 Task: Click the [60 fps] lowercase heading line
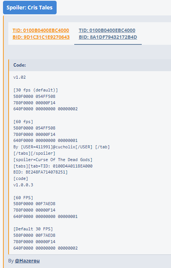(23, 122)
